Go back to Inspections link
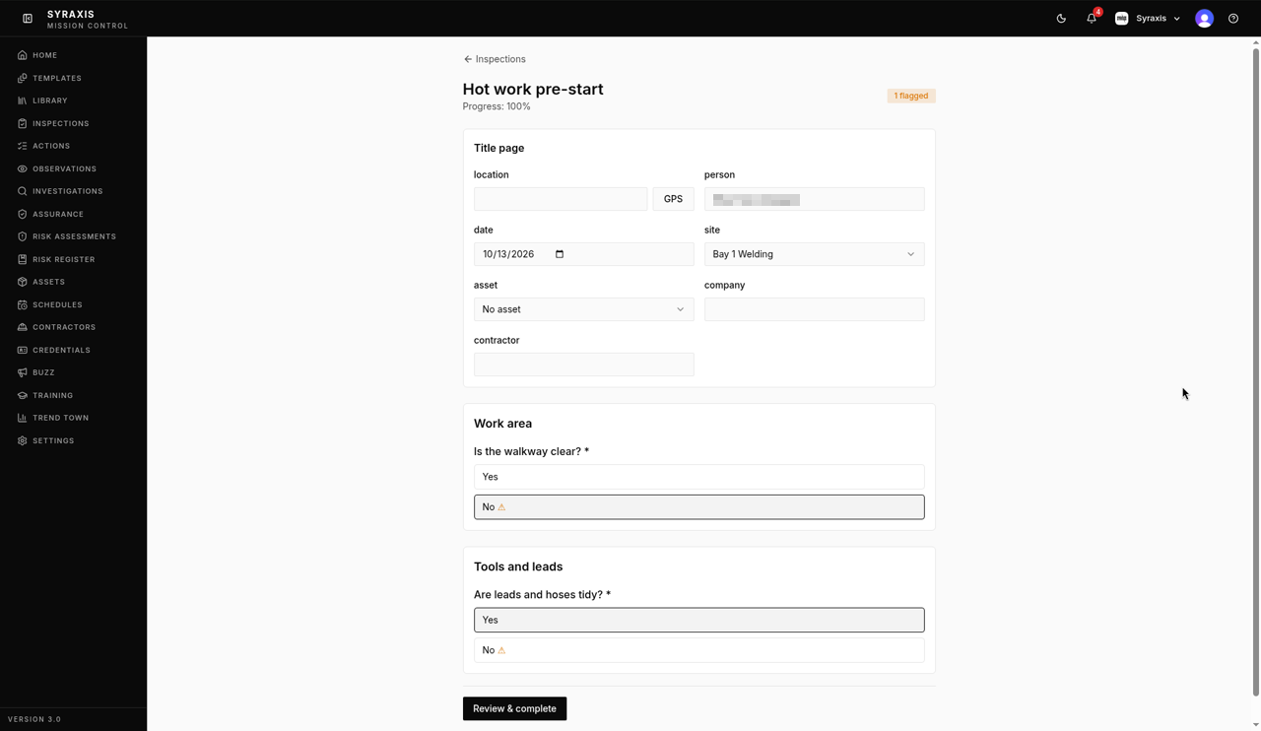 (495, 59)
